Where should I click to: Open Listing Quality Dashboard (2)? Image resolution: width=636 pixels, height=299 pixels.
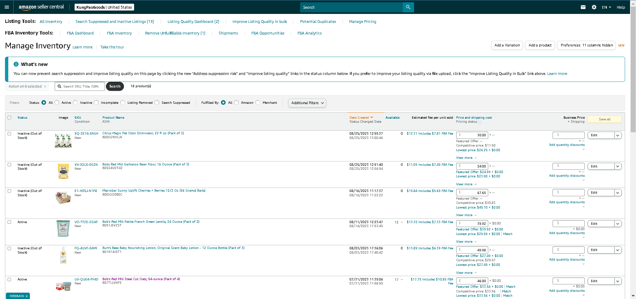point(193,22)
